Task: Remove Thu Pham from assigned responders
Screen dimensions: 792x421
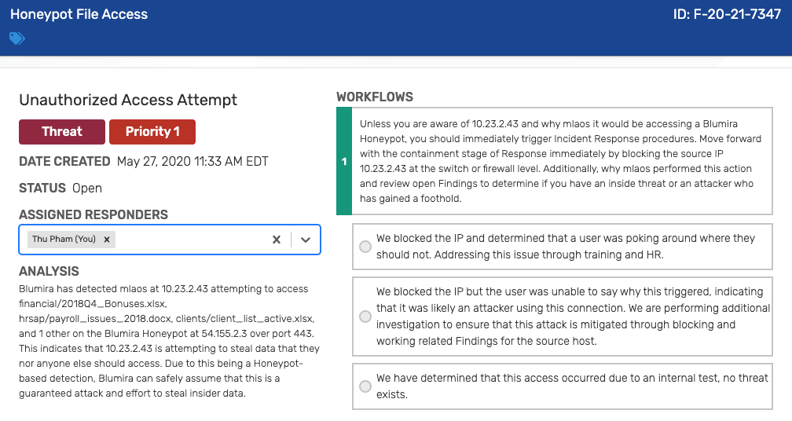Action: click(107, 240)
